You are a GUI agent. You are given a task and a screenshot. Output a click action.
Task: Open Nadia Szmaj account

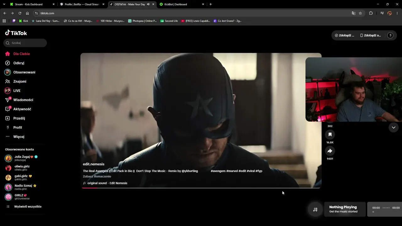[20, 187]
